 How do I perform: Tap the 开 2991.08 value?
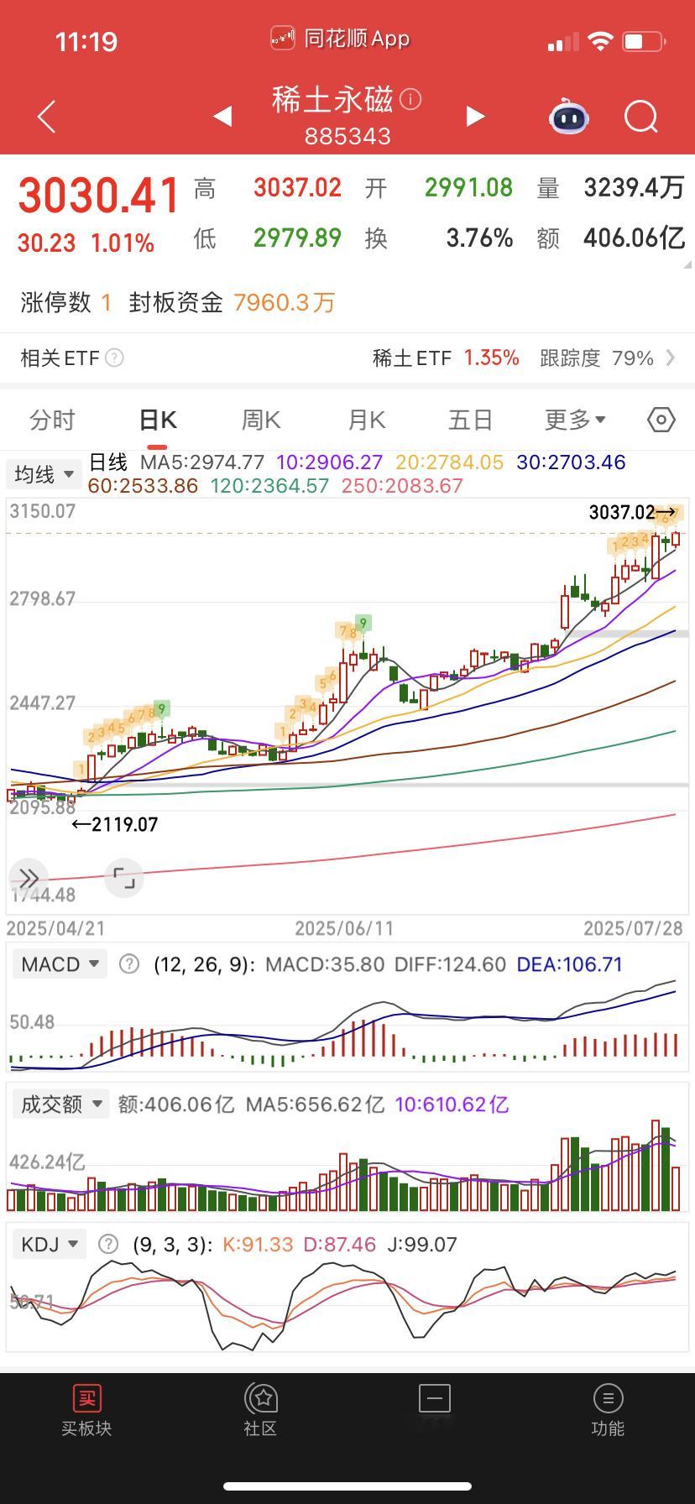click(468, 187)
